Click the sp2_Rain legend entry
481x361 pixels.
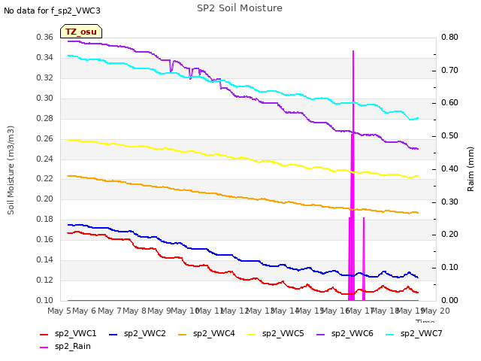tap(65, 347)
